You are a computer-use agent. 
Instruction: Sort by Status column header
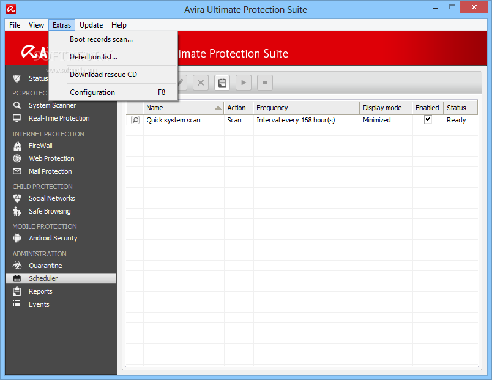coord(461,108)
